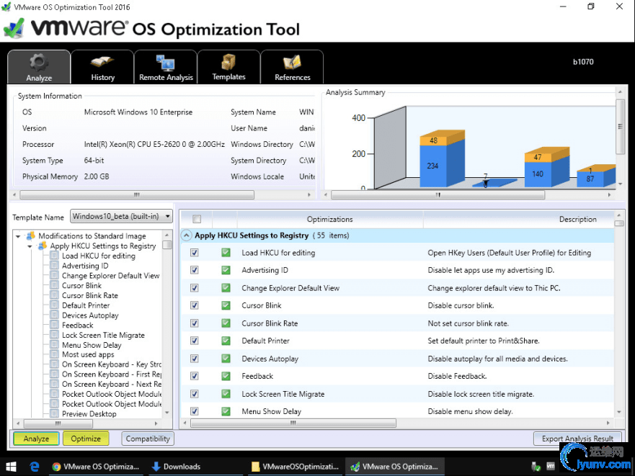Select Most used apps in tree
635x476 pixels.
88,354
